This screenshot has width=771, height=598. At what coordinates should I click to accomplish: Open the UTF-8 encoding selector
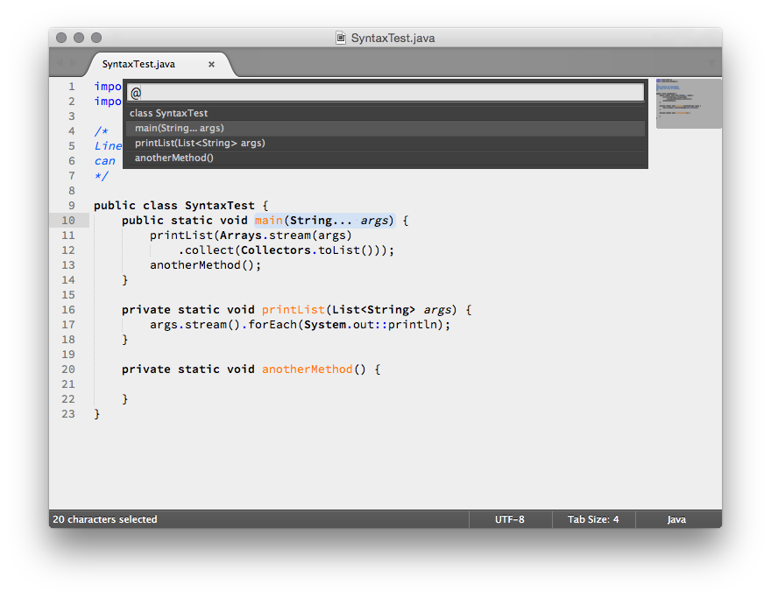[509, 519]
